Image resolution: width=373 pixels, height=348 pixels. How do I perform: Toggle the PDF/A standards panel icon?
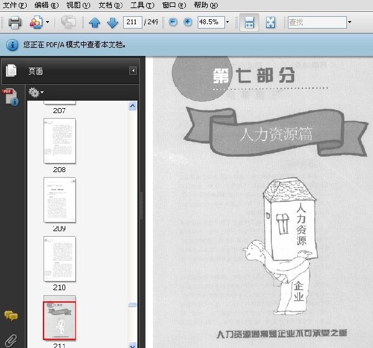pyautogui.click(x=11, y=97)
